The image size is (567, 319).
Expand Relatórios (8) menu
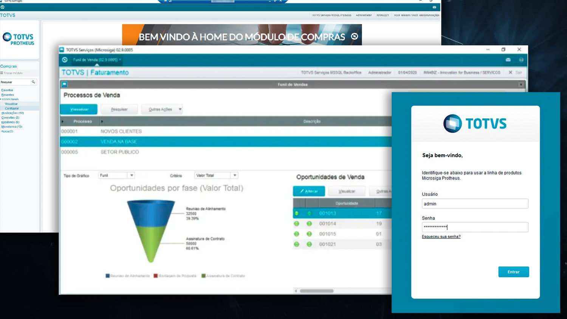(x=10, y=122)
